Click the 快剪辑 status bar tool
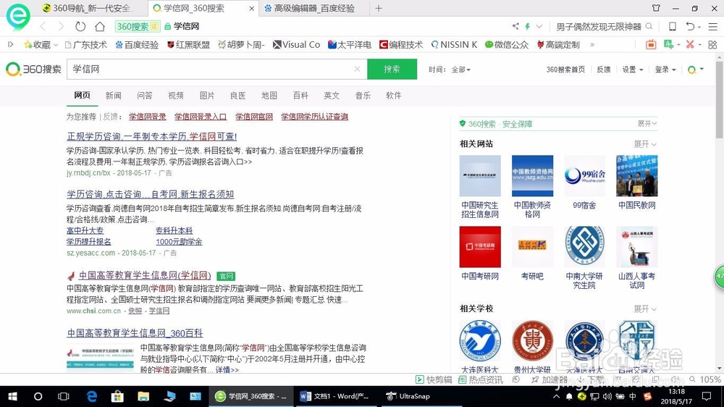The image size is (724, 407). (434, 379)
